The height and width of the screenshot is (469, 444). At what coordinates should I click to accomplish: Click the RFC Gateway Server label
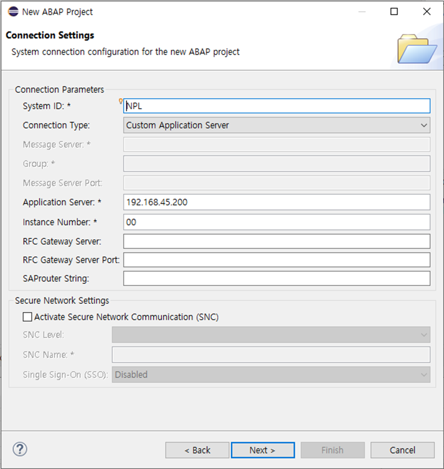62,242
